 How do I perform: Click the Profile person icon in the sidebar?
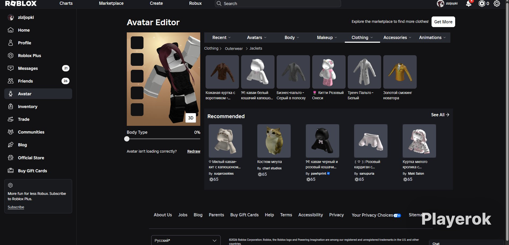click(11, 43)
